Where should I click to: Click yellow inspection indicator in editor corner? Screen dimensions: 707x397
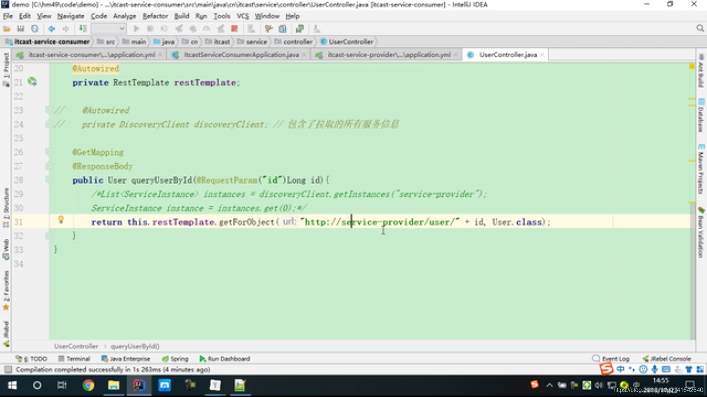click(692, 67)
